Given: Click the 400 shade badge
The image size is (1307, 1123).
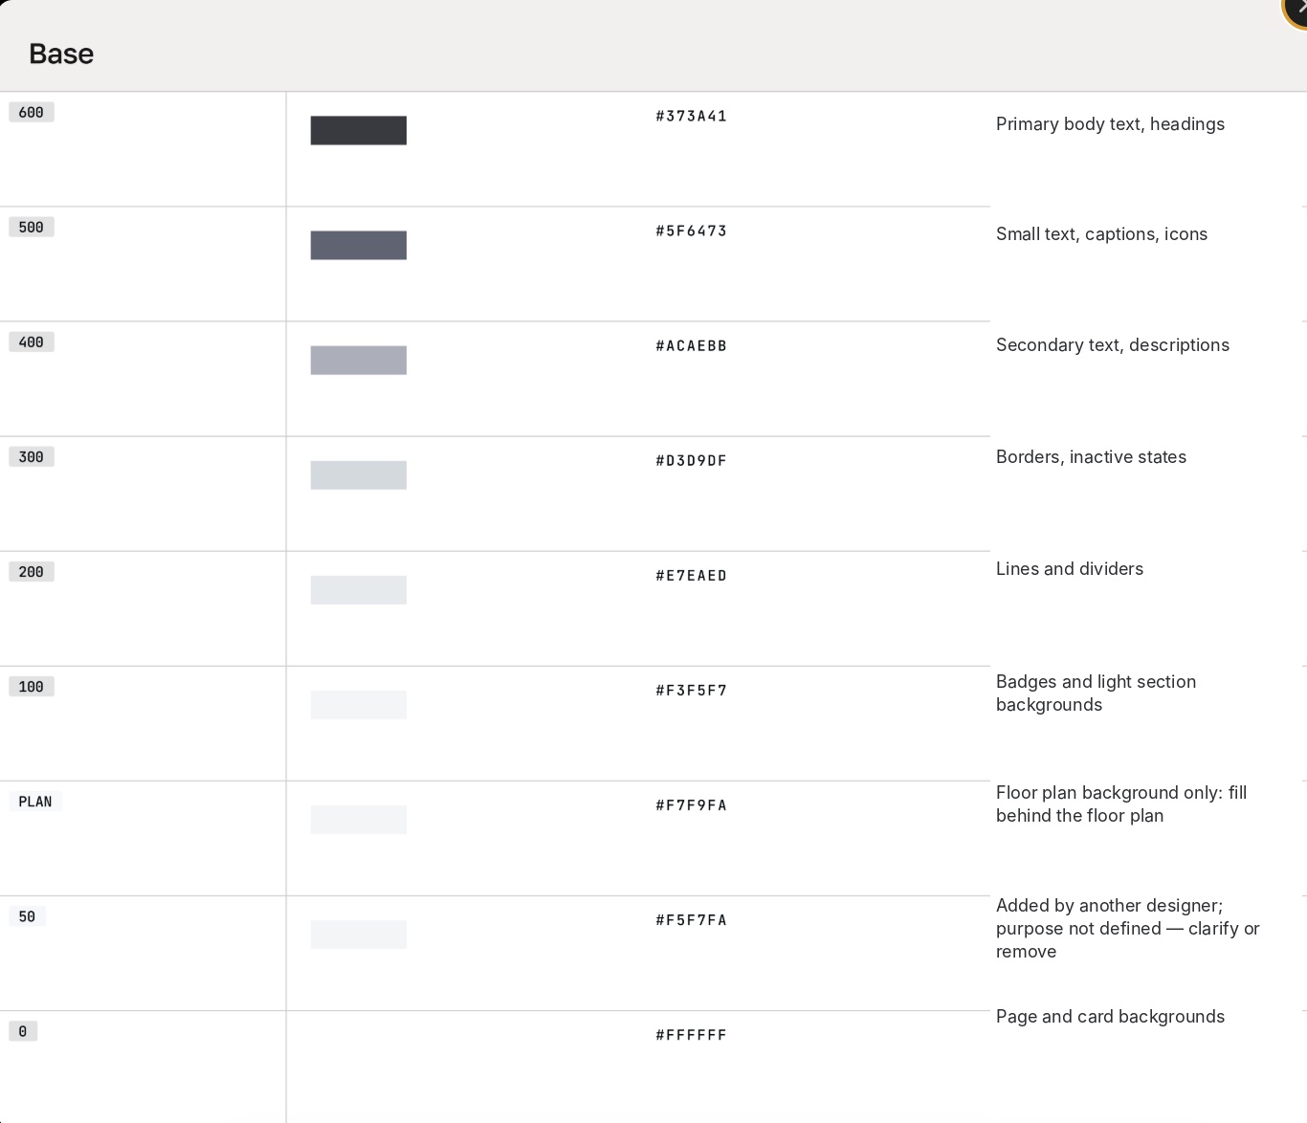Looking at the screenshot, I should coord(32,341).
